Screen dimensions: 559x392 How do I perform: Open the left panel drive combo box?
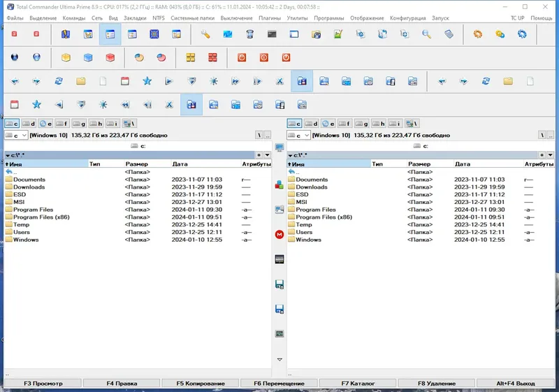[x=16, y=136]
